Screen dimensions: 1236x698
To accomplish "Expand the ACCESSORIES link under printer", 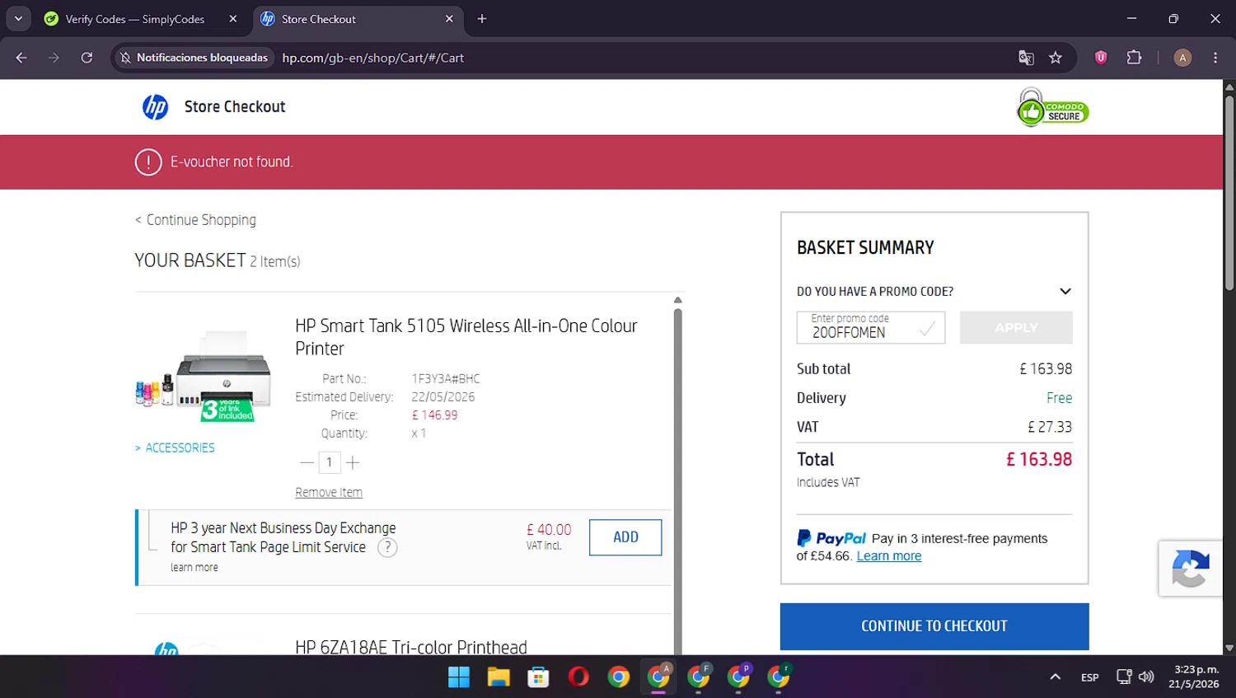I will click(x=175, y=448).
